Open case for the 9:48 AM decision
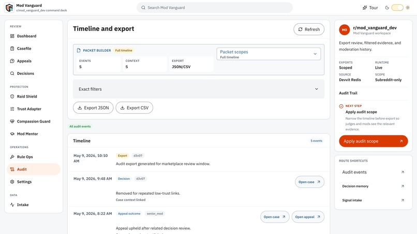 (x=309, y=182)
